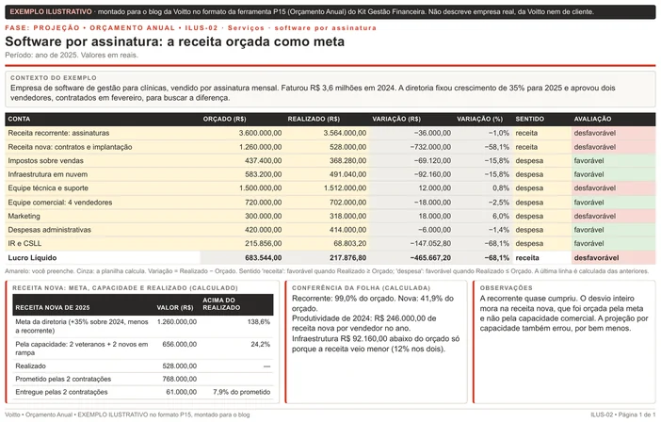Click the 'Infraestrutura em nuvem' row label
661x423 pixels.
click(48, 174)
